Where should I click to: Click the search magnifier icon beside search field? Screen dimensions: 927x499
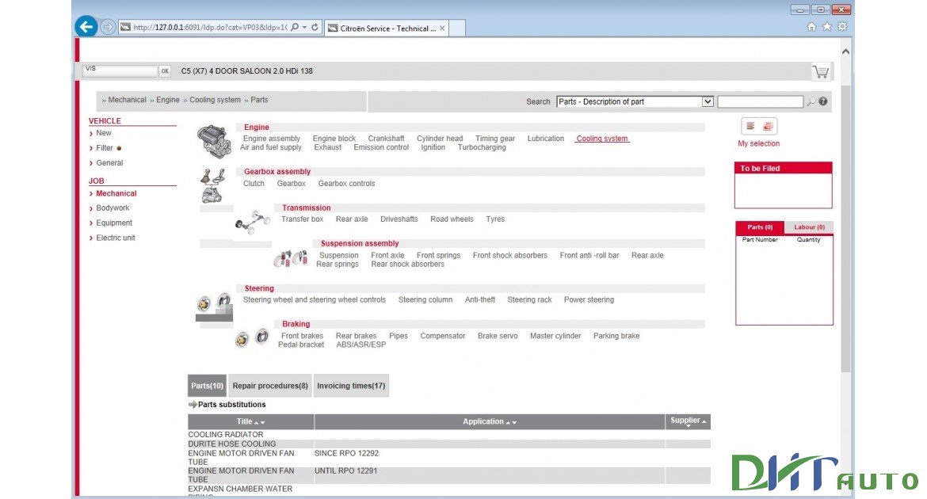[x=811, y=101]
